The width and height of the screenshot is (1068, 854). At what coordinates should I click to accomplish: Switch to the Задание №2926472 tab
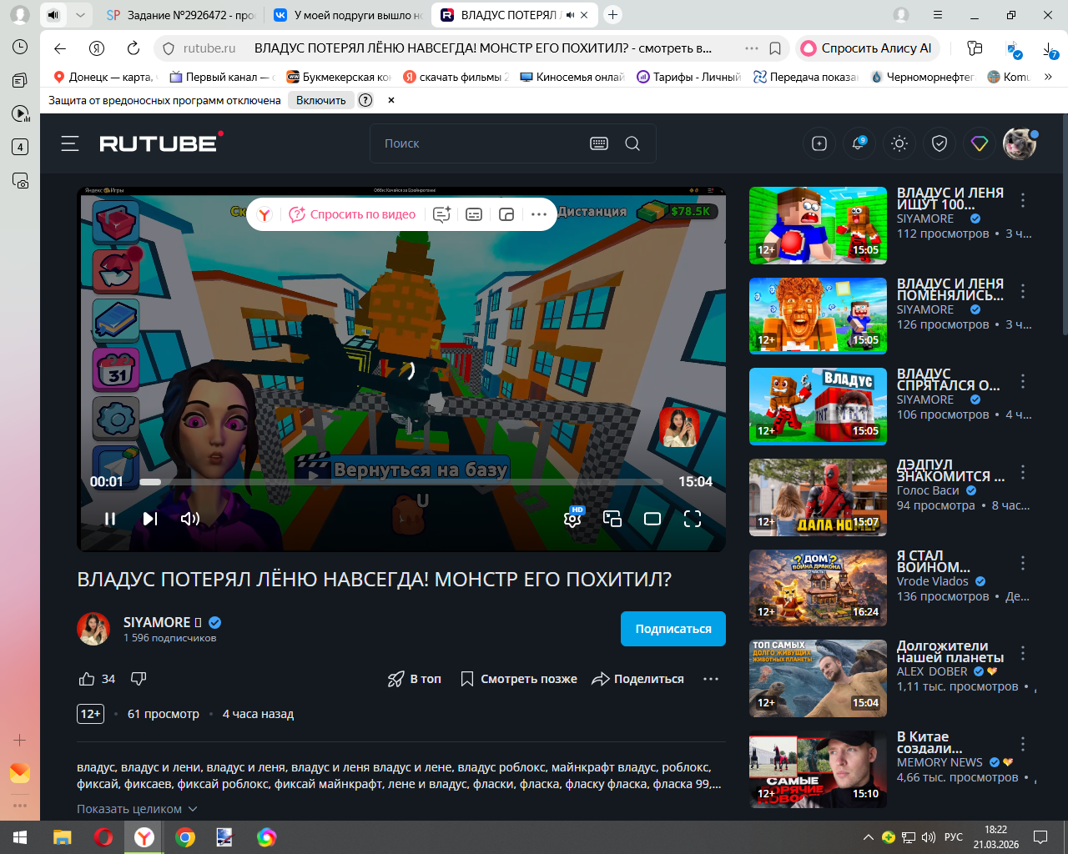[180, 15]
